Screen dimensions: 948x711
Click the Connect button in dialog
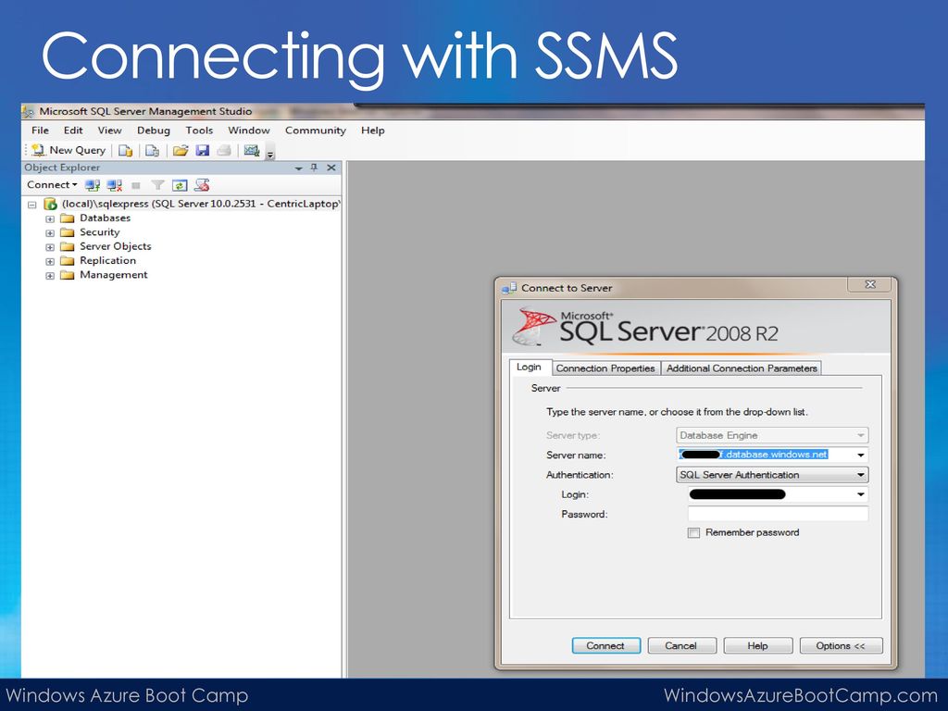605,645
